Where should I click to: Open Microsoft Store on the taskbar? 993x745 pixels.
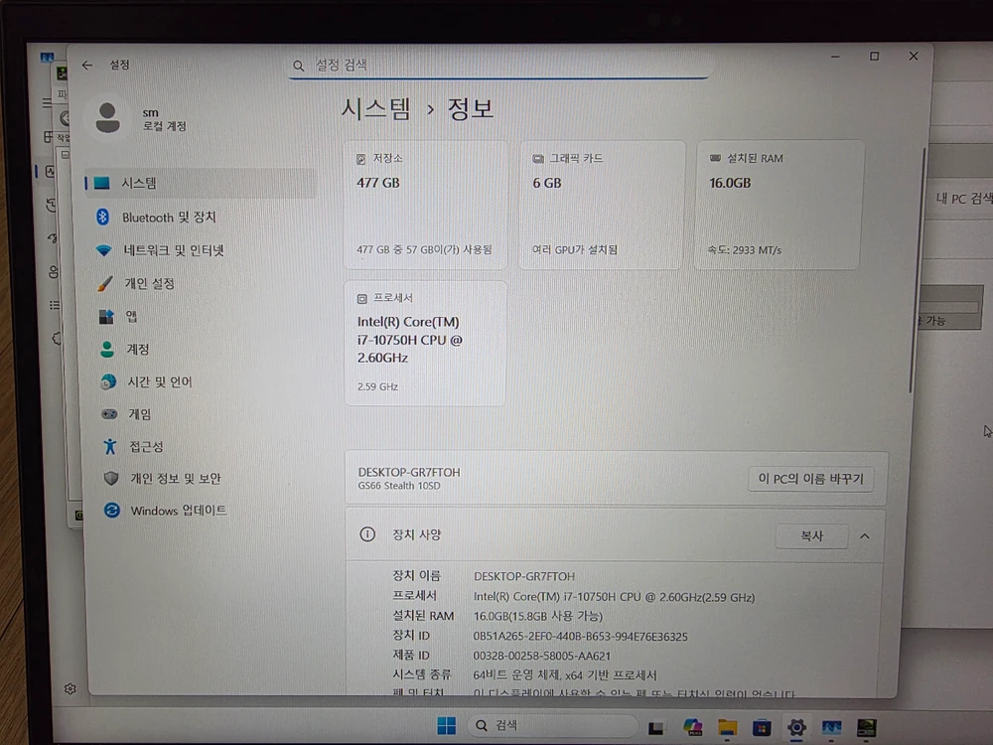click(x=762, y=727)
